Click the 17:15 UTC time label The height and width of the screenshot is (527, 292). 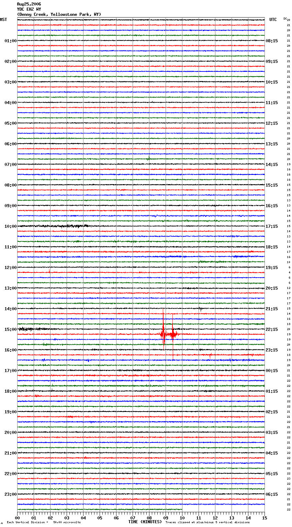(272, 226)
